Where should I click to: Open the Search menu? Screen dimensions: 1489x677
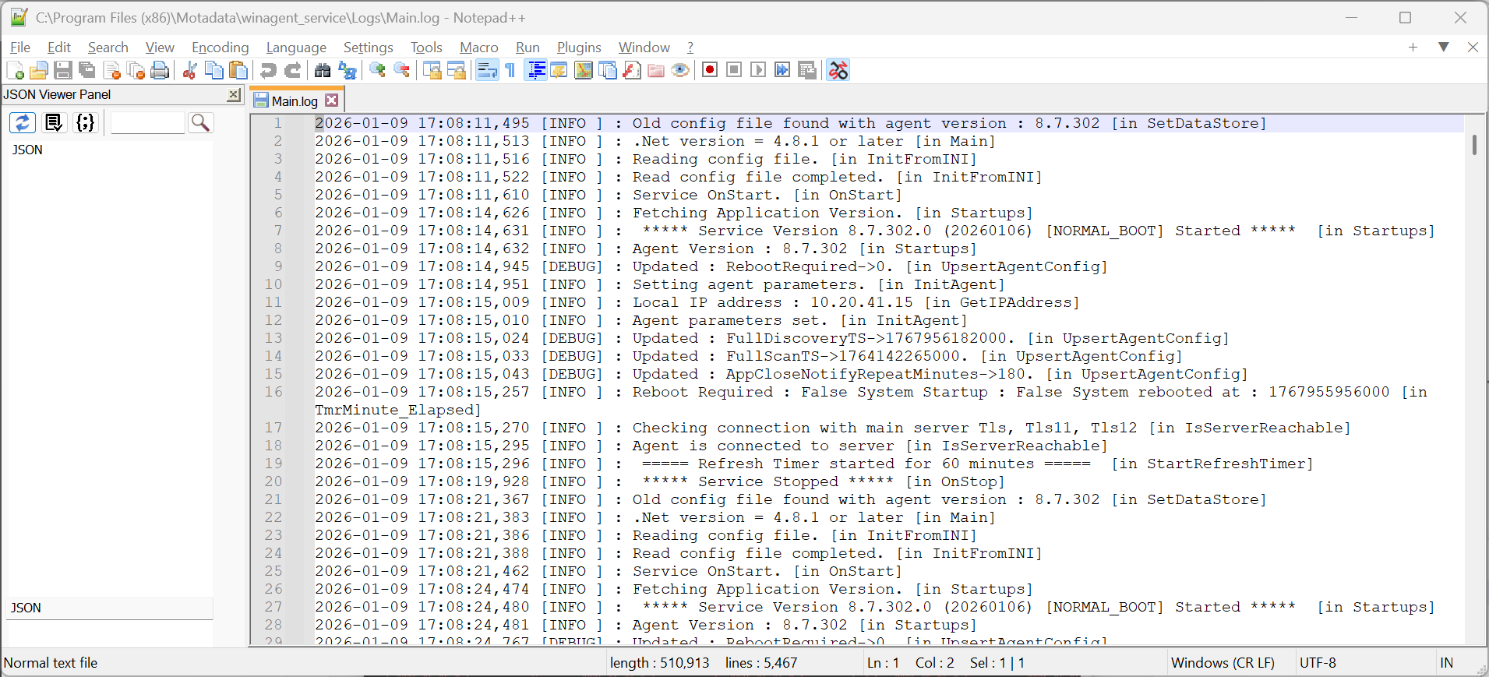[x=108, y=48]
